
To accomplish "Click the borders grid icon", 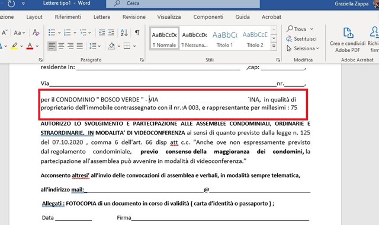I will (127, 45).
